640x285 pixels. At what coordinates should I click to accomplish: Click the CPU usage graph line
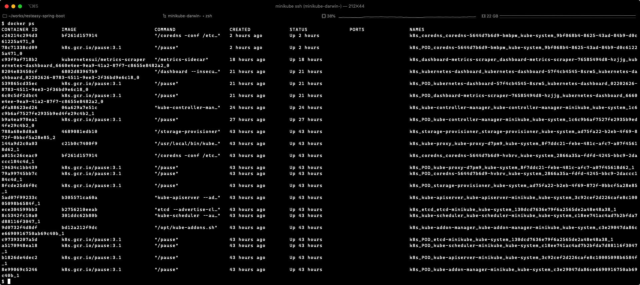[x=407, y=16]
